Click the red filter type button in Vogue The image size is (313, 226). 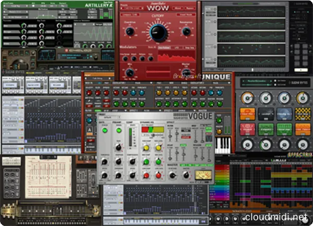point(186,137)
